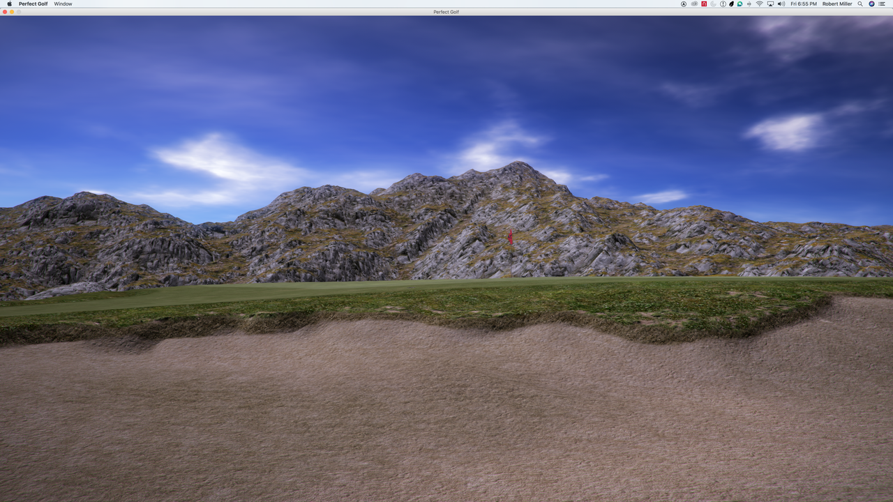Open the AirPlay display menu

click(x=770, y=3)
